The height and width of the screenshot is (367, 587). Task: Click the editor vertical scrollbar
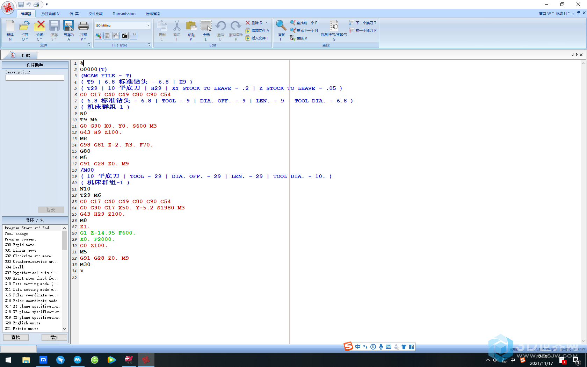point(583,202)
